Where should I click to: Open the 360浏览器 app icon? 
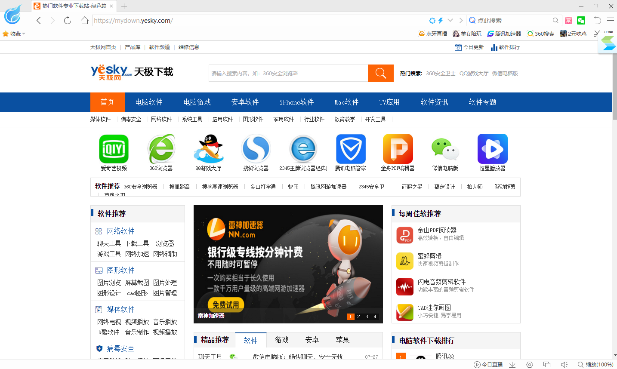coord(161,149)
